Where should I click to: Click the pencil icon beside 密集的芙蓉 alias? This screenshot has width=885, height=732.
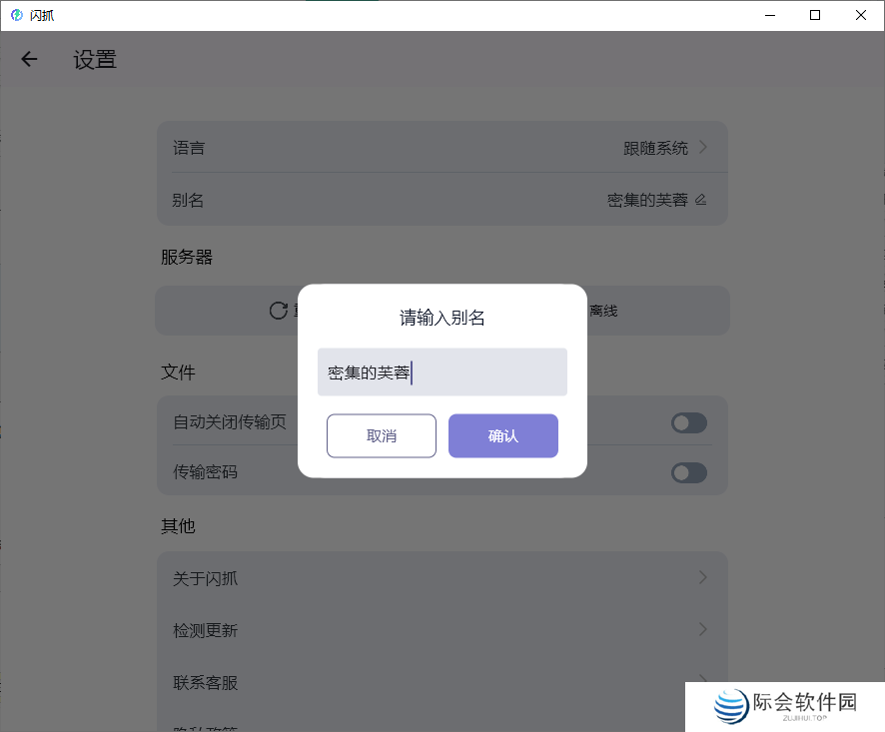click(700, 199)
